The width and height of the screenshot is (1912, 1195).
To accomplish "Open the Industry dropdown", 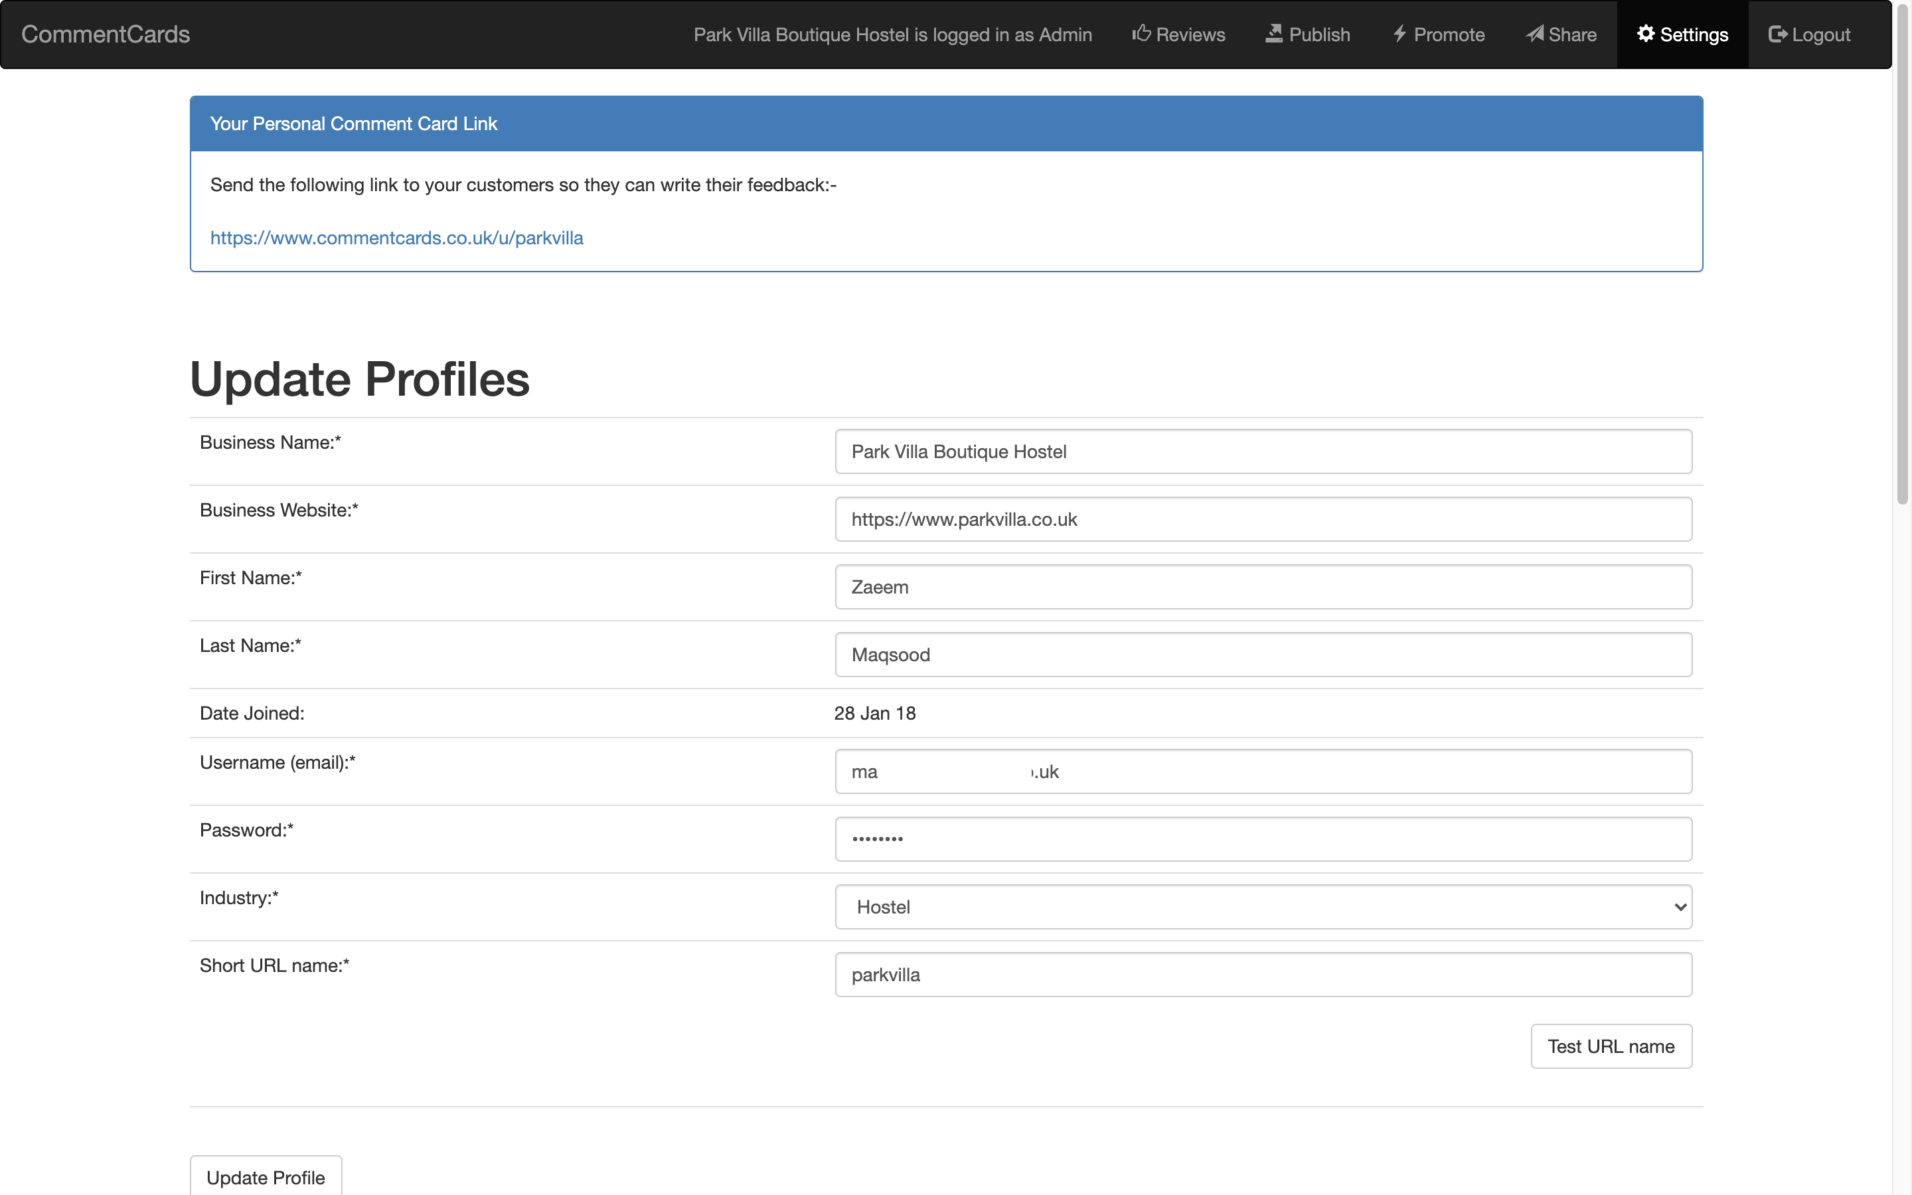I will [x=1262, y=906].
